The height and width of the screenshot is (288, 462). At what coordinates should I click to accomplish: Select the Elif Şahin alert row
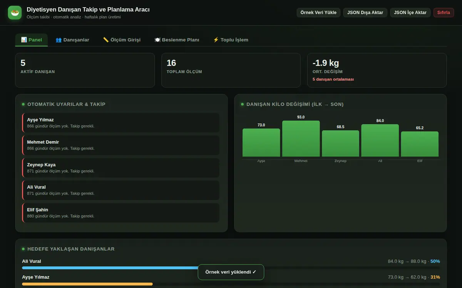coord(121,213)
